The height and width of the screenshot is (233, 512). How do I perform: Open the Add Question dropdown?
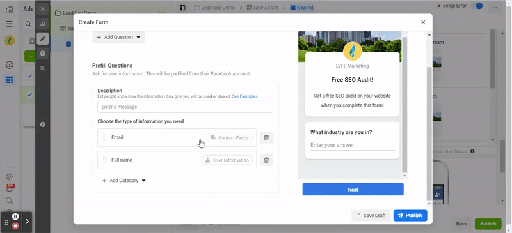[118, 37]
